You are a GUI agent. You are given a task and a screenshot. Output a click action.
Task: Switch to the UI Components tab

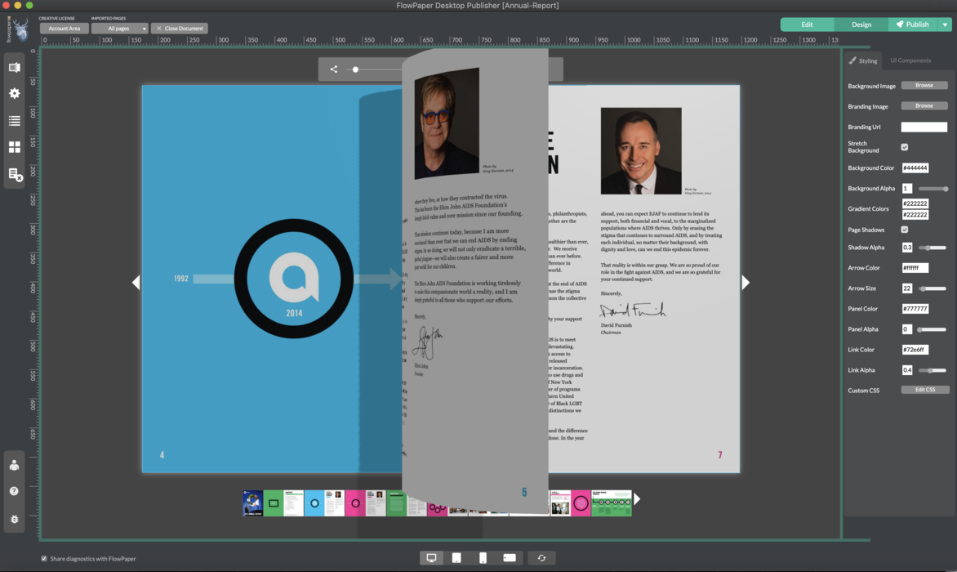(x=910, y=60)
